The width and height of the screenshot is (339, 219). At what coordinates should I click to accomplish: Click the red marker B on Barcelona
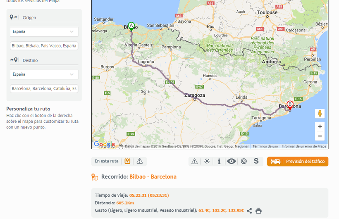290,105
